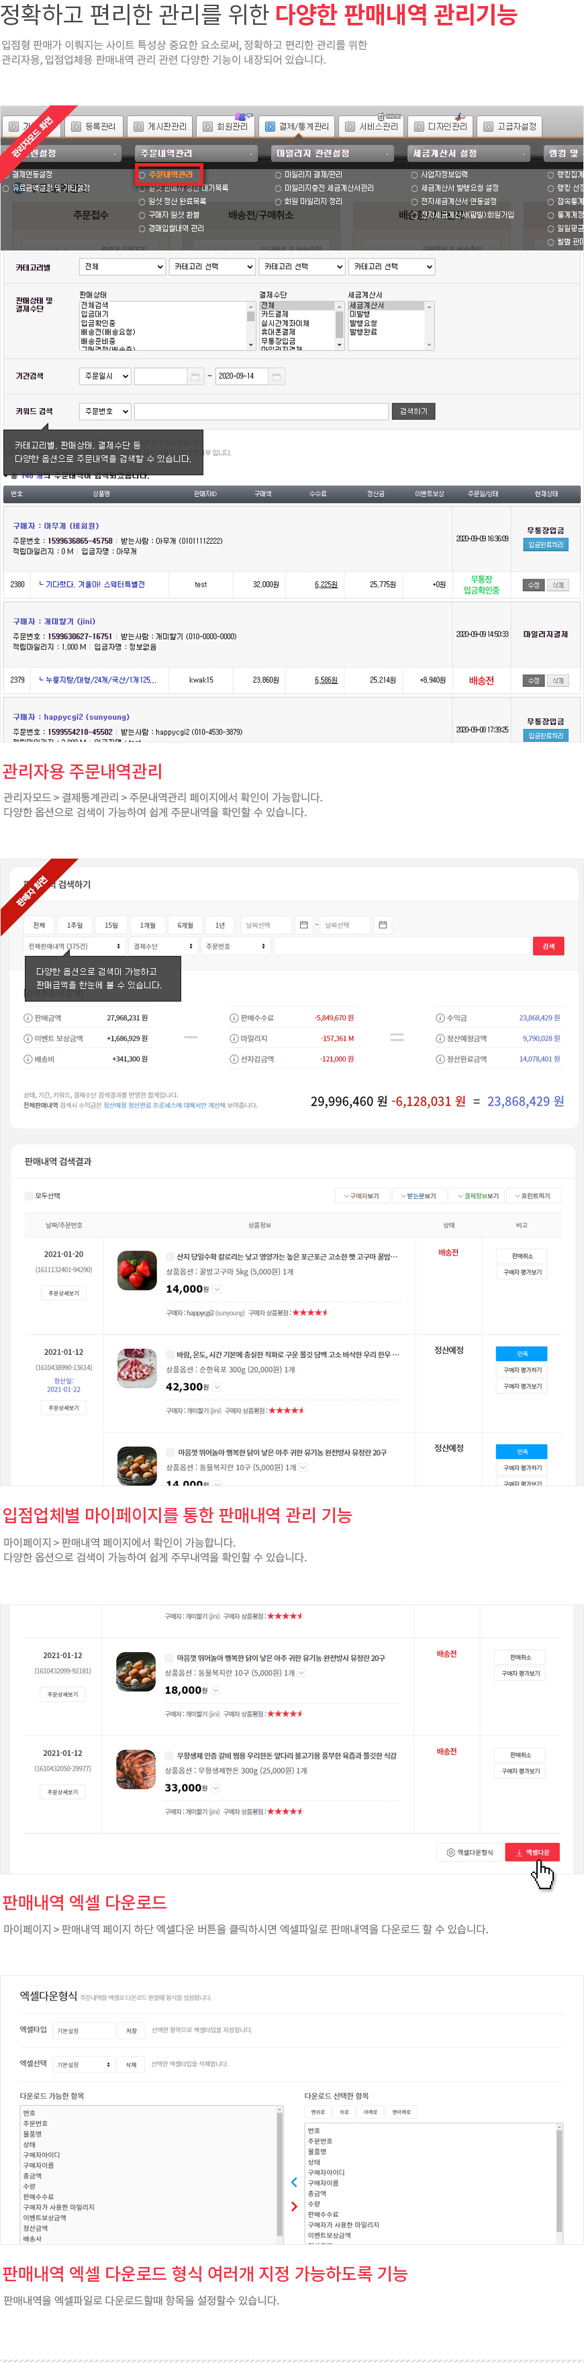The width and height of the screenshot is (584, 2363).
Task: Click the admin keyword search input field
Action: point(261,412)
